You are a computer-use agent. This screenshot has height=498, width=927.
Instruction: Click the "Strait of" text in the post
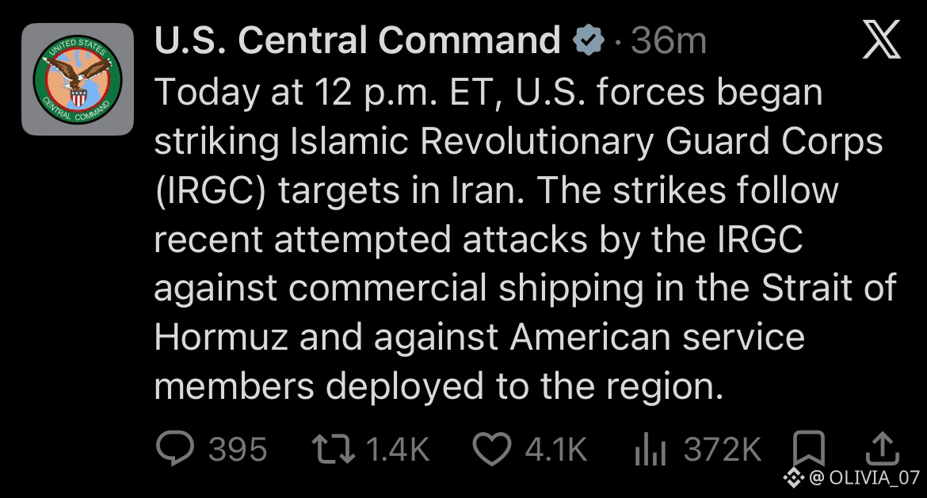pos(829,288)
